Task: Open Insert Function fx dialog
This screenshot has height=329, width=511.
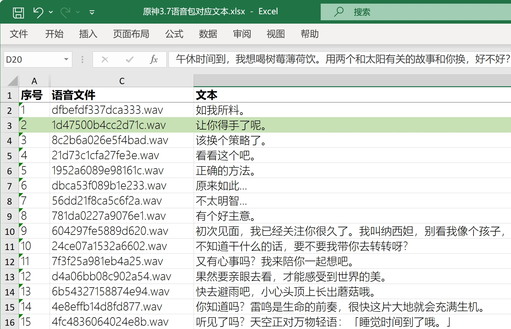Action: pyautogui.click(x=154, y=60)
